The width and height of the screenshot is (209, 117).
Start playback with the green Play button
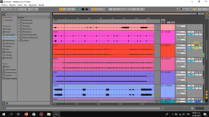[79, 9]
